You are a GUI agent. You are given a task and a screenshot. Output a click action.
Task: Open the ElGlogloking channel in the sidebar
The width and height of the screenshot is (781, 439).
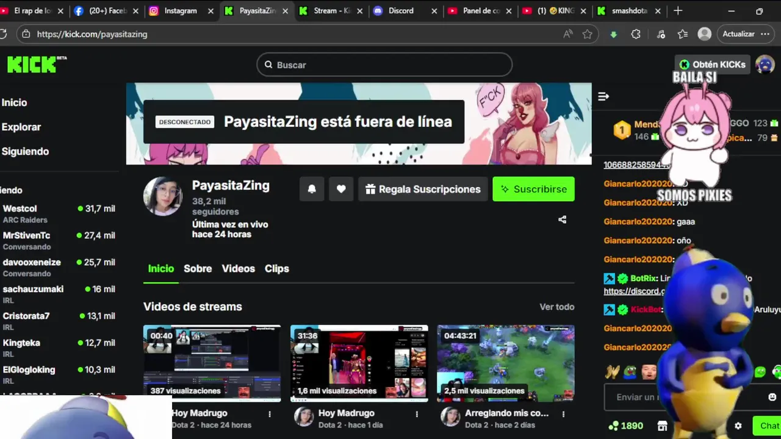pyautogui.click(x=59, y=374)
